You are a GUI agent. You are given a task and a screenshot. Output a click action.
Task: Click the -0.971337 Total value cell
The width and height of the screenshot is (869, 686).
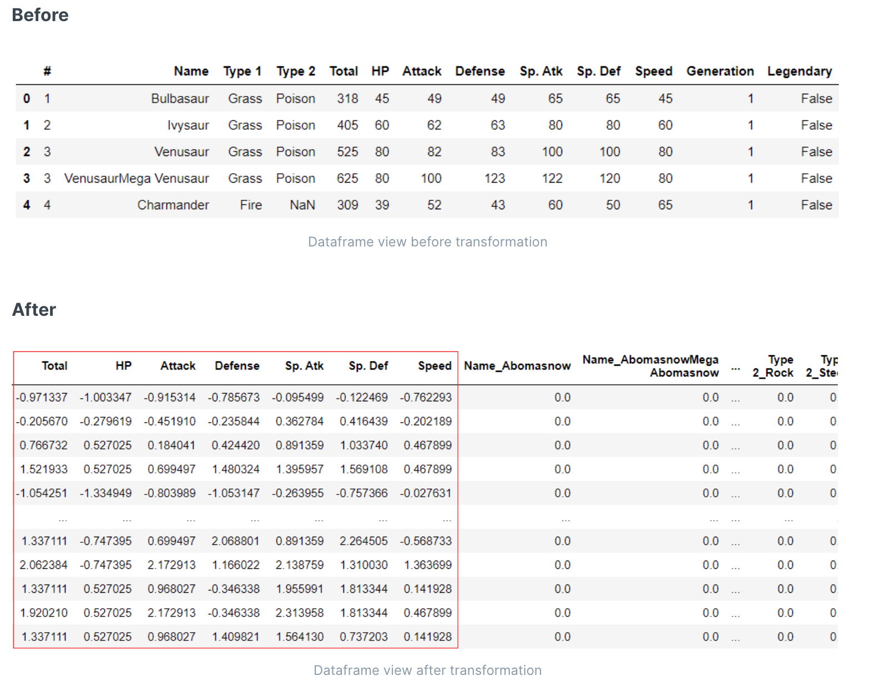point(42,397)
